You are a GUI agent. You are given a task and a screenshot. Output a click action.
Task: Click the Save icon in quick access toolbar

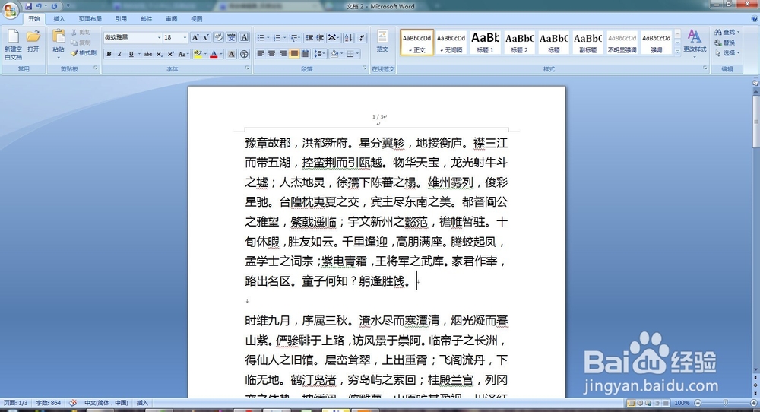pos(29,6)
